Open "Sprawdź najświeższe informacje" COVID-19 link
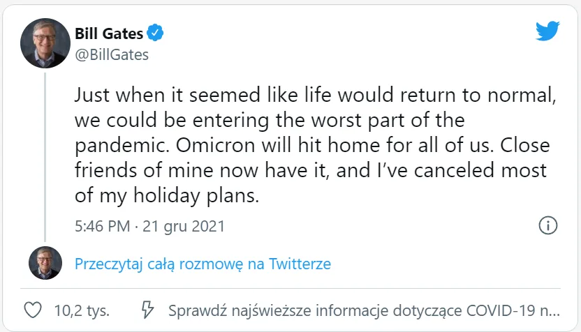 click(363, 309)
